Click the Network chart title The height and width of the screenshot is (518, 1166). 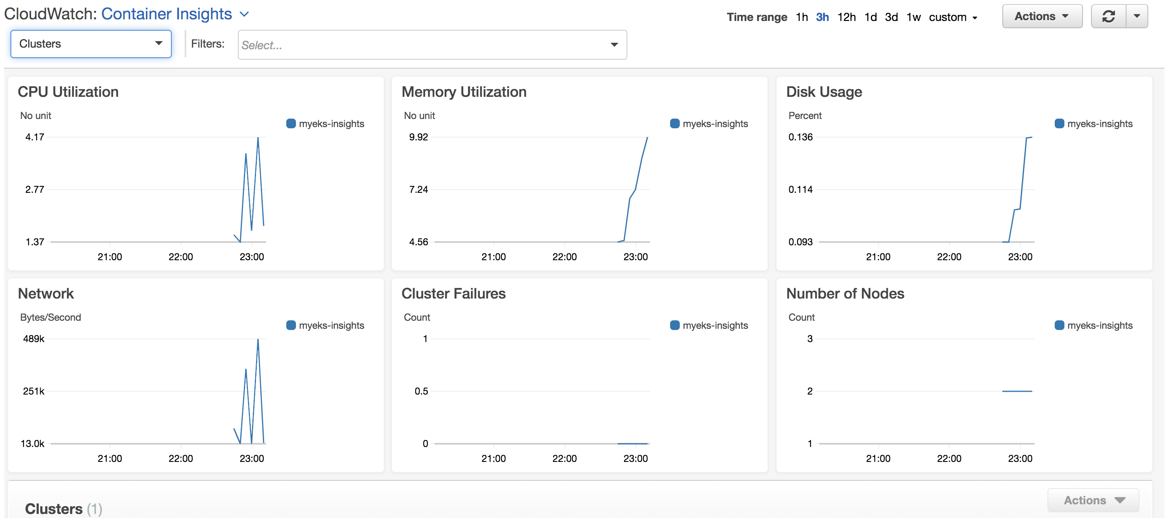click(x=46, y=293)
